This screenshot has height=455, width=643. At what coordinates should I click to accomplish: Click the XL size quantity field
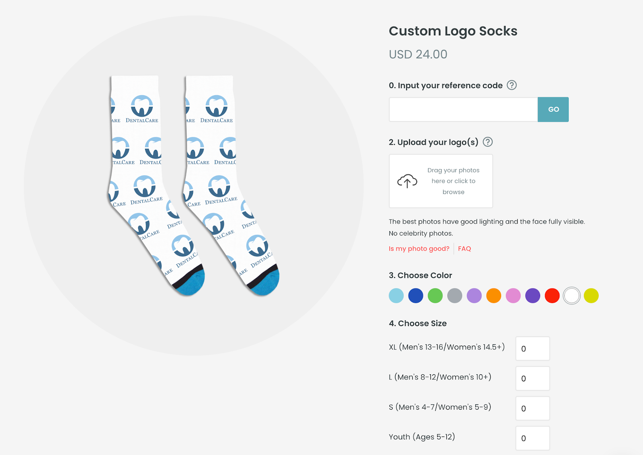point(532,348)
